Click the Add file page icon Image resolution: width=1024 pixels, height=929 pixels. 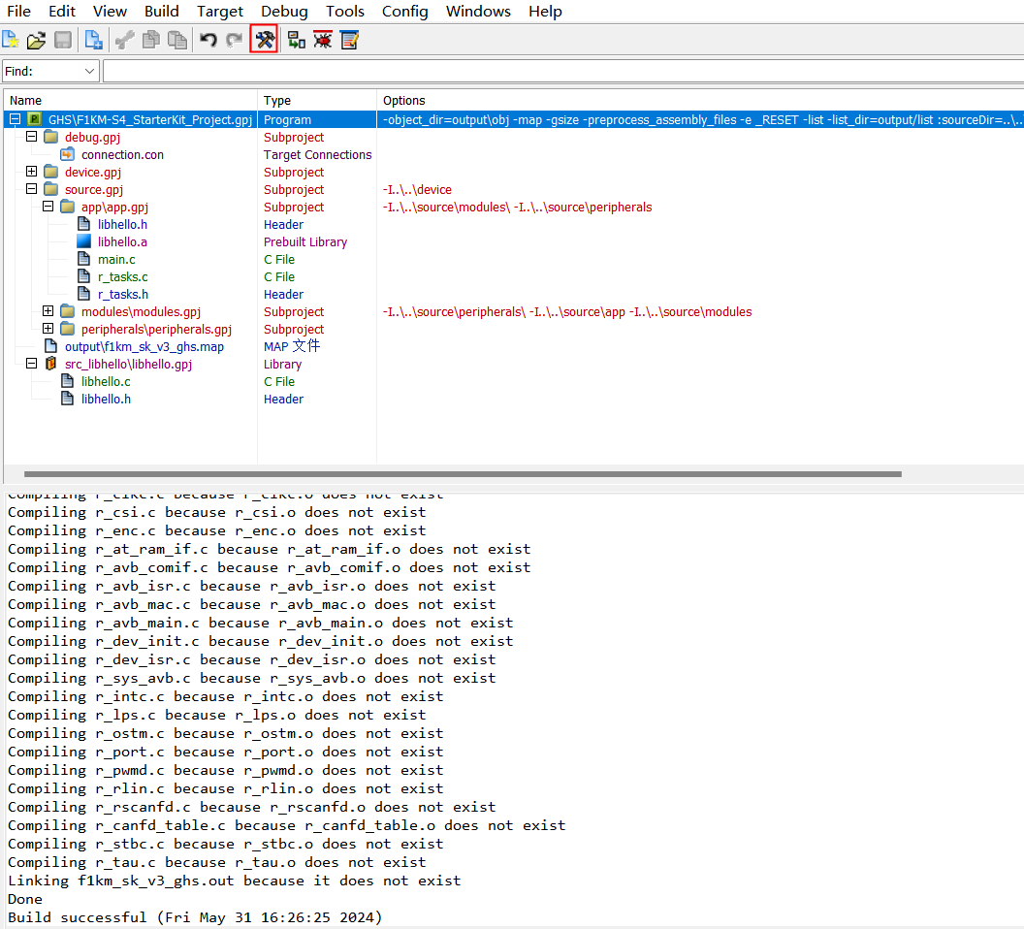tap(93, 40)
